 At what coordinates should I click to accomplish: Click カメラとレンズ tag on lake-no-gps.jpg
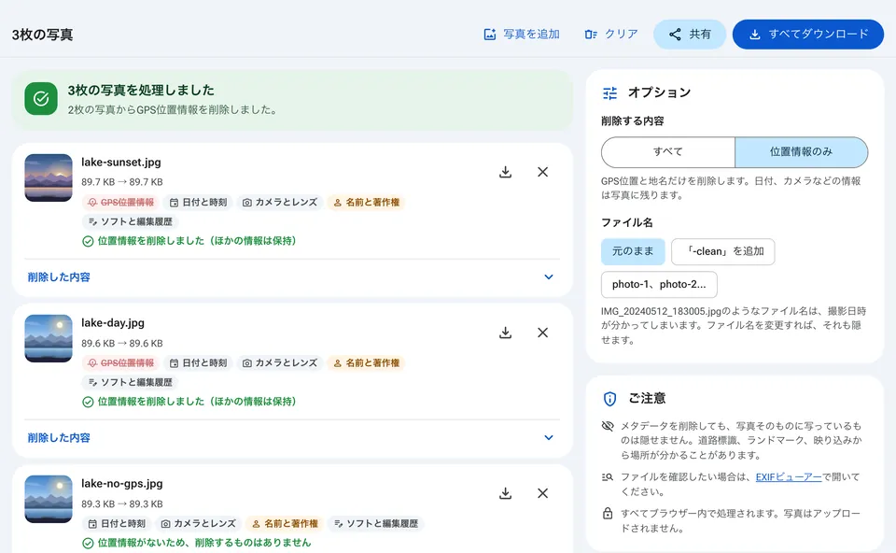198,524
